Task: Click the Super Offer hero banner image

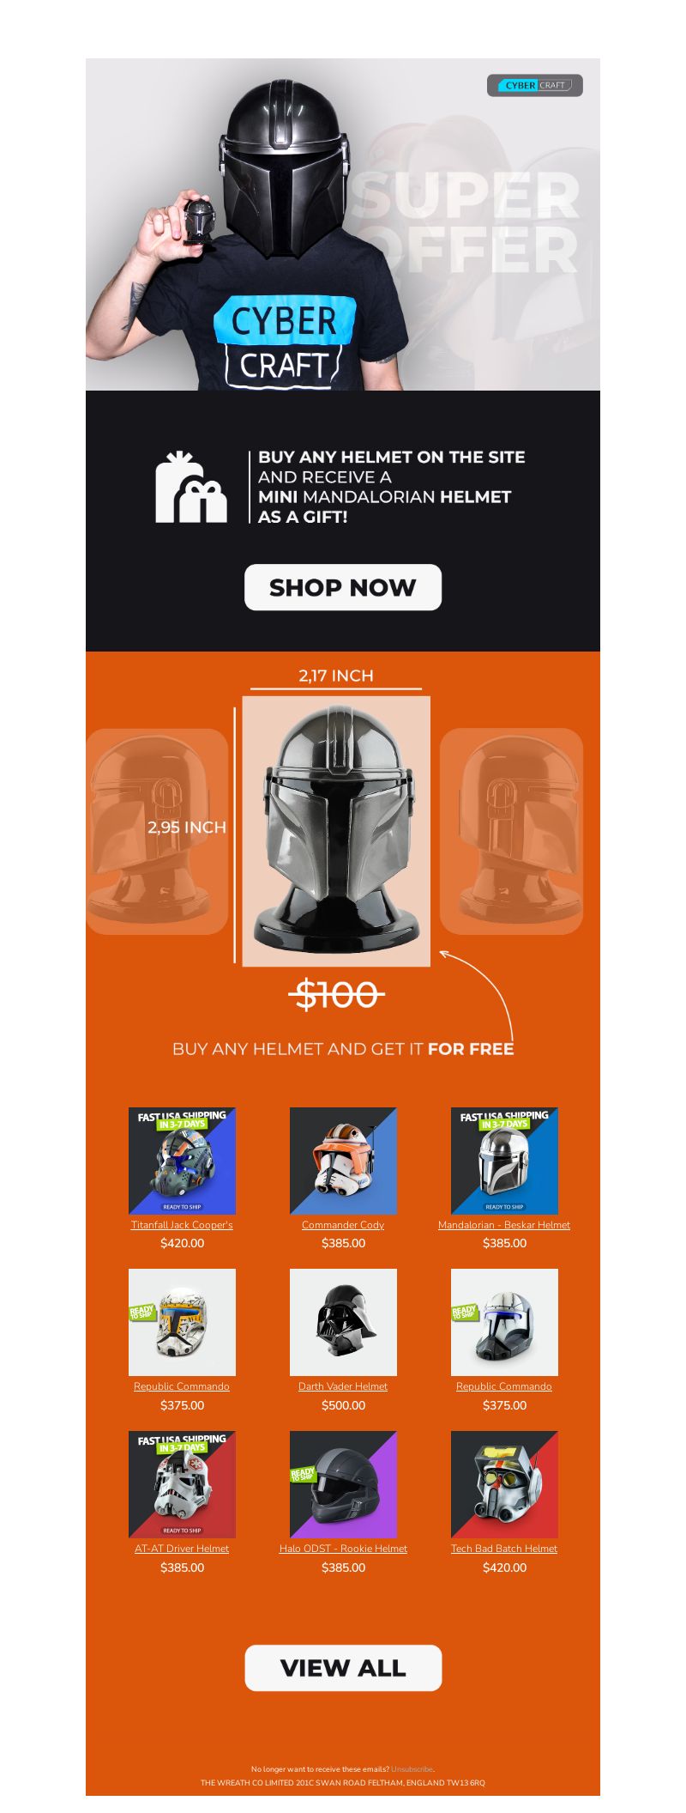Action: pos(343,224)
